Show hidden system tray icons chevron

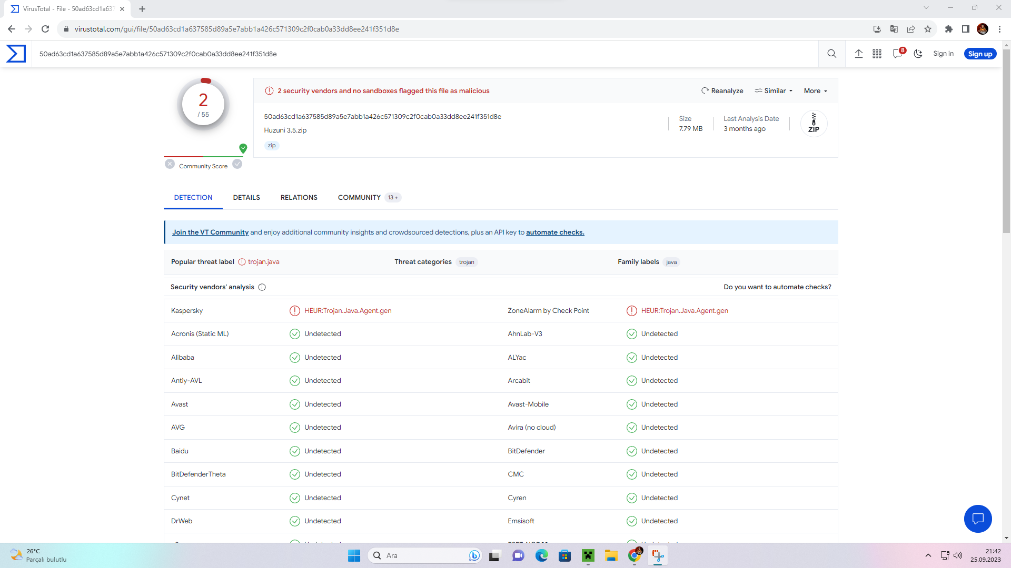click(928, 555)
